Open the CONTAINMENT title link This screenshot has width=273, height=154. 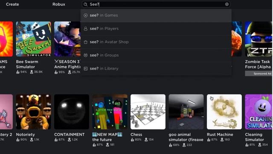tap(69, 134)
